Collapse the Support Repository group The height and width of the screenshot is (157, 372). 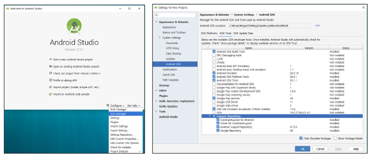tap(210, 116)
